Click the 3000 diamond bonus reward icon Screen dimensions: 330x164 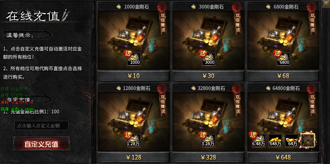pos(209,59)
